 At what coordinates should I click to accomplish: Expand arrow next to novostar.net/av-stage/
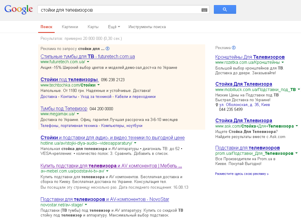tap(86, 205)
